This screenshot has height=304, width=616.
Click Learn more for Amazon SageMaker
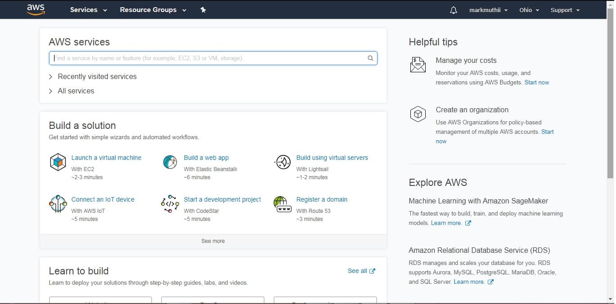tap(446, 223)
